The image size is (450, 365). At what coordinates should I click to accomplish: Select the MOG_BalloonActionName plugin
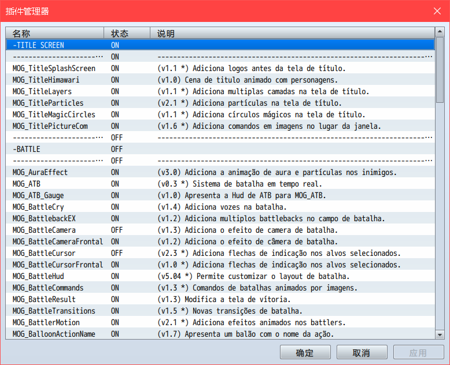click(x=220, y=334)
